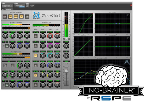Click the grid meter icon under meters
This screenshot has width=144, height=103.
pyautogui.click(x=69, y=39)
